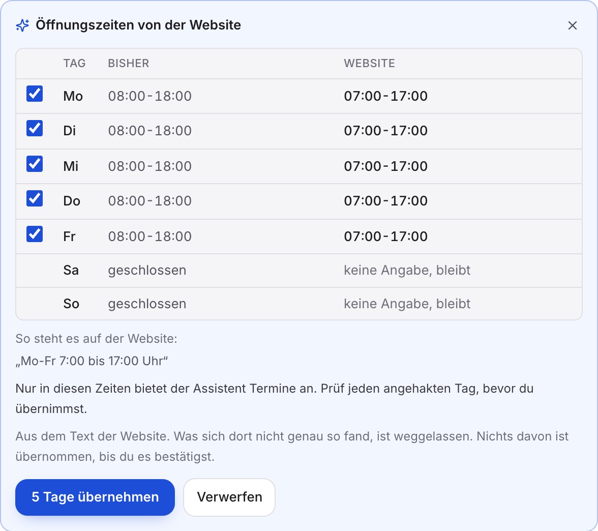Click the "Aus dem Text der Website" note

[292, 447]
